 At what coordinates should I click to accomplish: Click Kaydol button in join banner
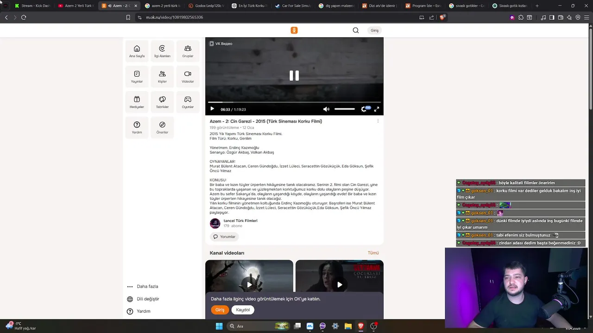243,310
